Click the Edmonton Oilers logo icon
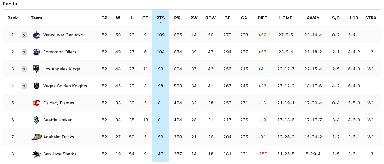The height and width of the screenshot is (164, 384). [x=36, y=52]
